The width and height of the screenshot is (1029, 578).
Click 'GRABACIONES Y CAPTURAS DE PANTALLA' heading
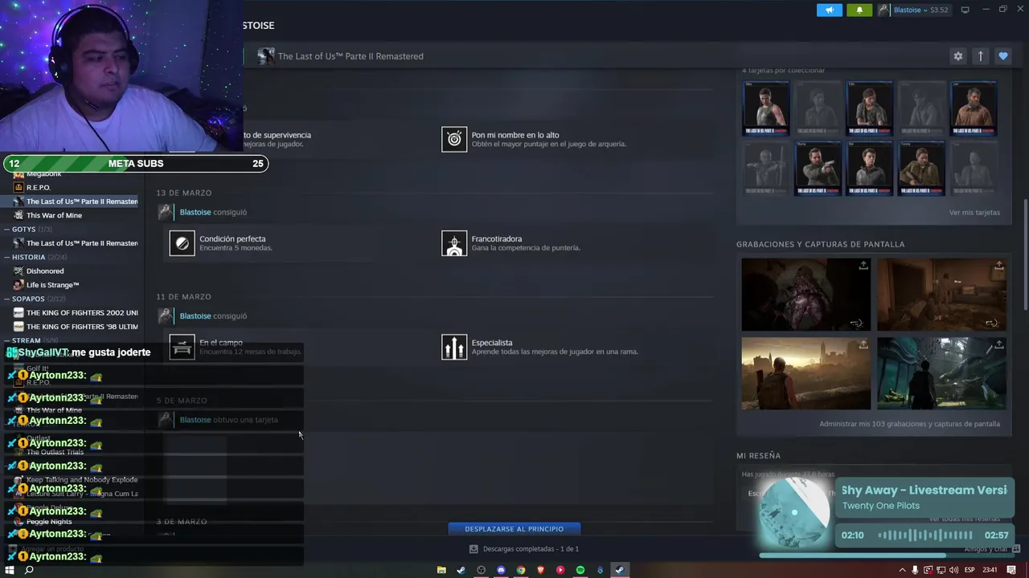coord(820,244)
